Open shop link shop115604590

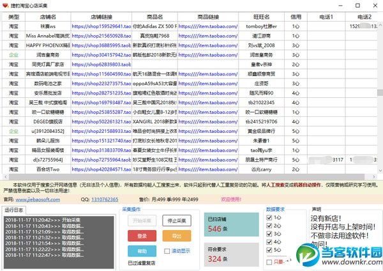[x=101, y=74]
